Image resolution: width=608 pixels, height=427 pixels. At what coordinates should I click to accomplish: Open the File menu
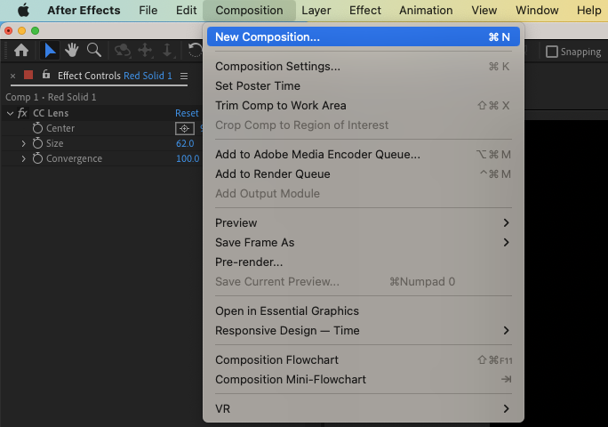148,10
